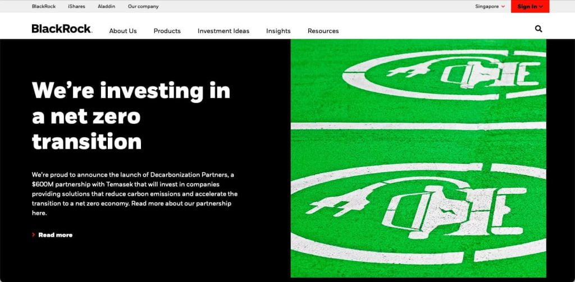The image size is (575, 282).
Task: Click the Decarbonization Partners announcement paragraph
Action: click(135, 194)
